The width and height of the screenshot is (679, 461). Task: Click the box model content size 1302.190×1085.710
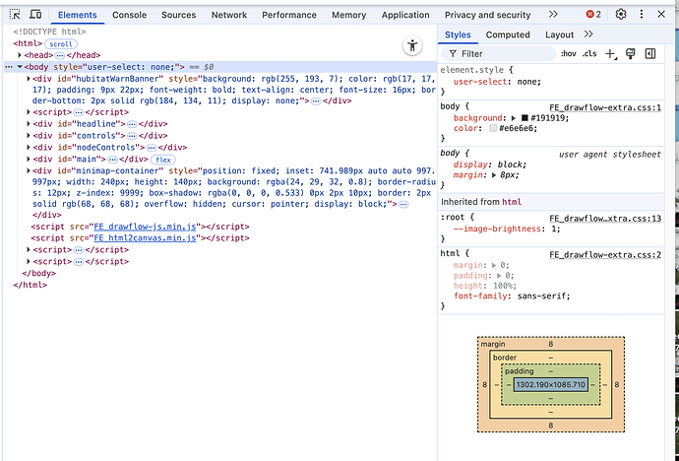click(551, 385)
